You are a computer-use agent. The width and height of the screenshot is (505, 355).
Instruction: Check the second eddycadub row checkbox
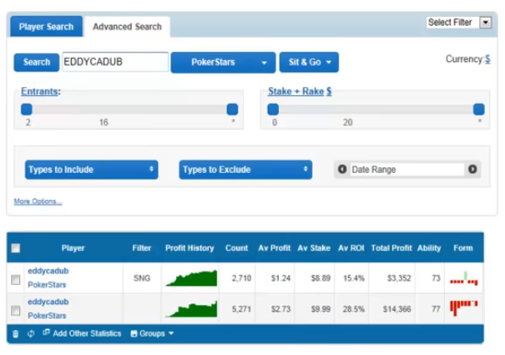16,310
